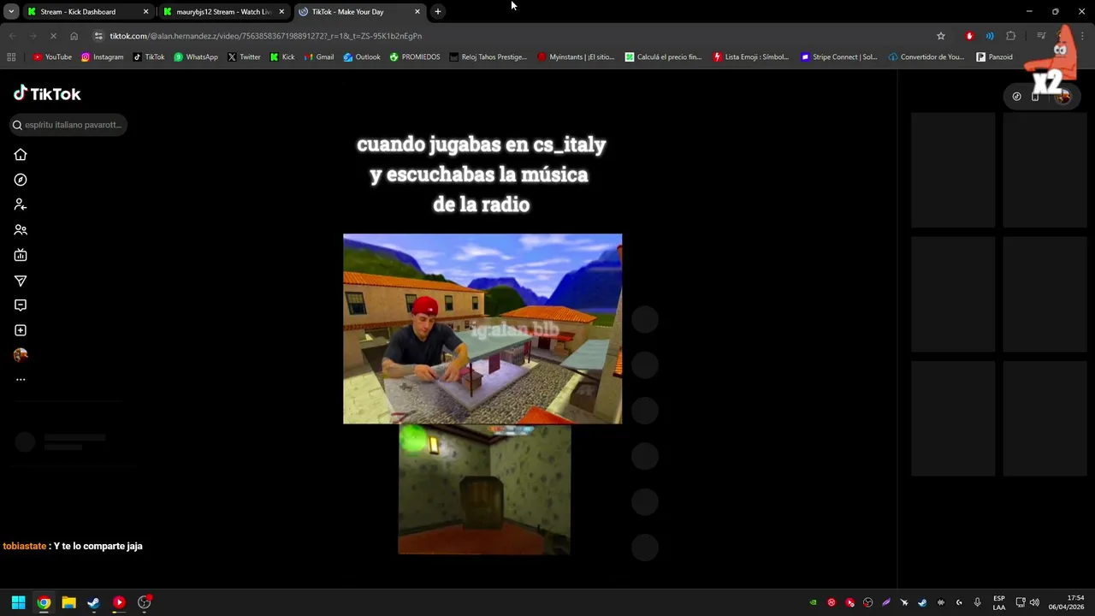Open File Explorer from the taskbar
Viewport: 1095px width, 616px height.
(x=68, y=602)
